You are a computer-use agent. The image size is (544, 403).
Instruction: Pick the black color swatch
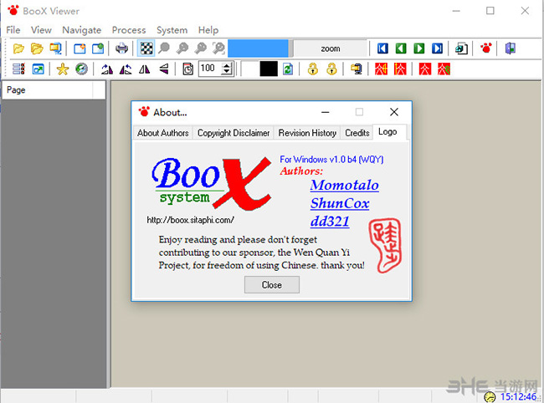click(269, 69)
